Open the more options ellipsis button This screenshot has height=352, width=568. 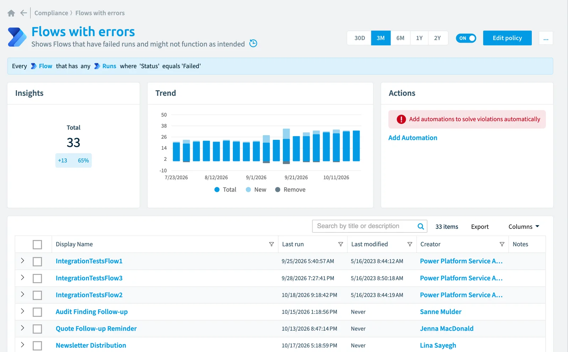pos(546,38)
